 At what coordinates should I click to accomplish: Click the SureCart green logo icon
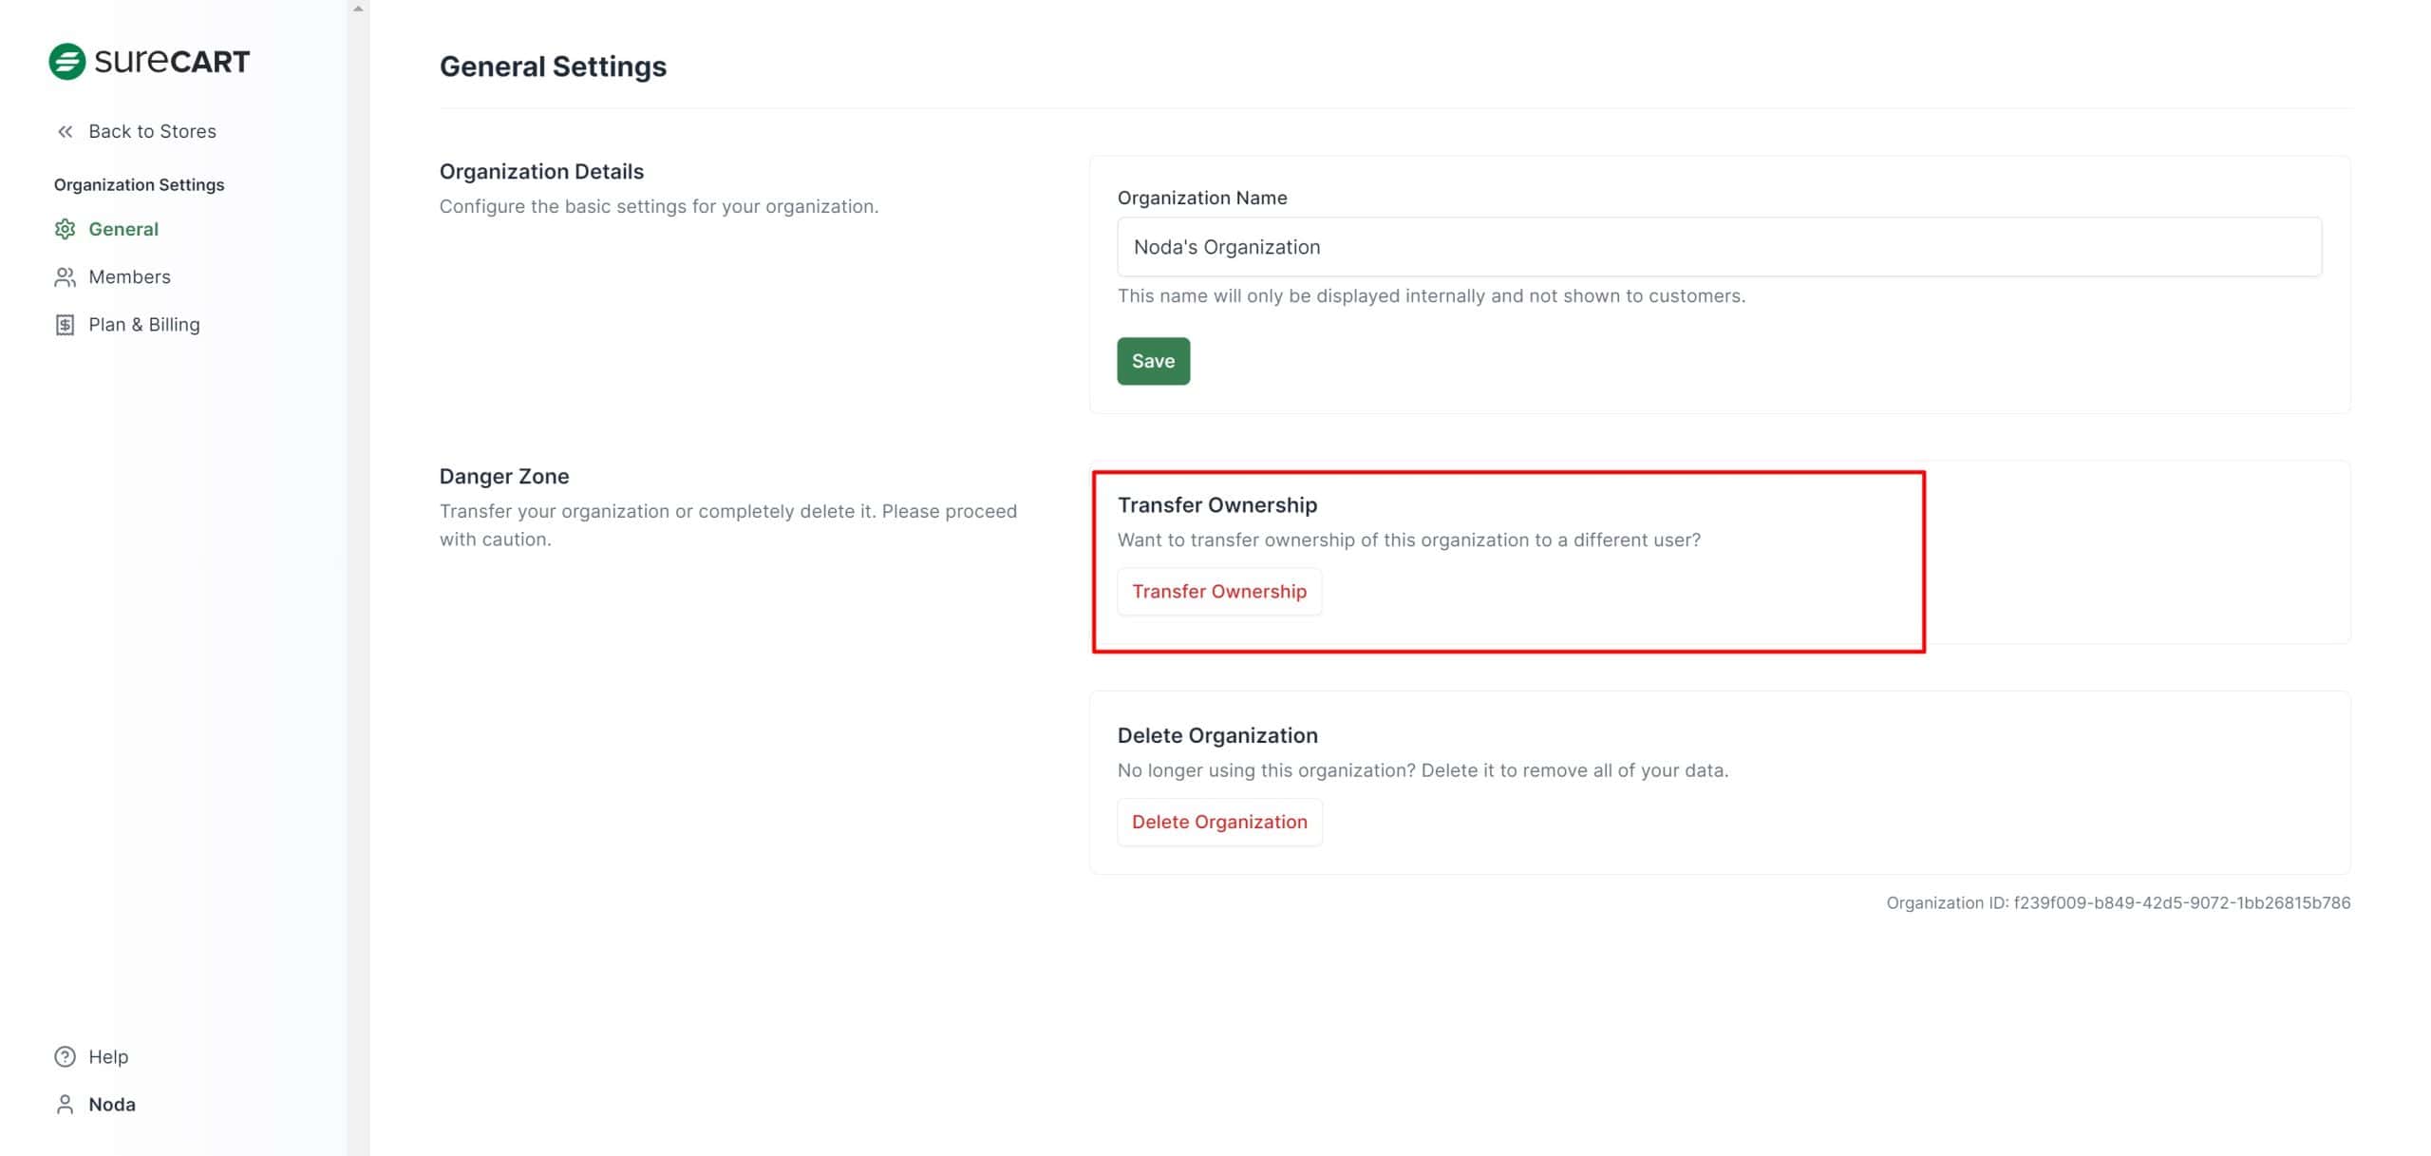coord(66,62)
